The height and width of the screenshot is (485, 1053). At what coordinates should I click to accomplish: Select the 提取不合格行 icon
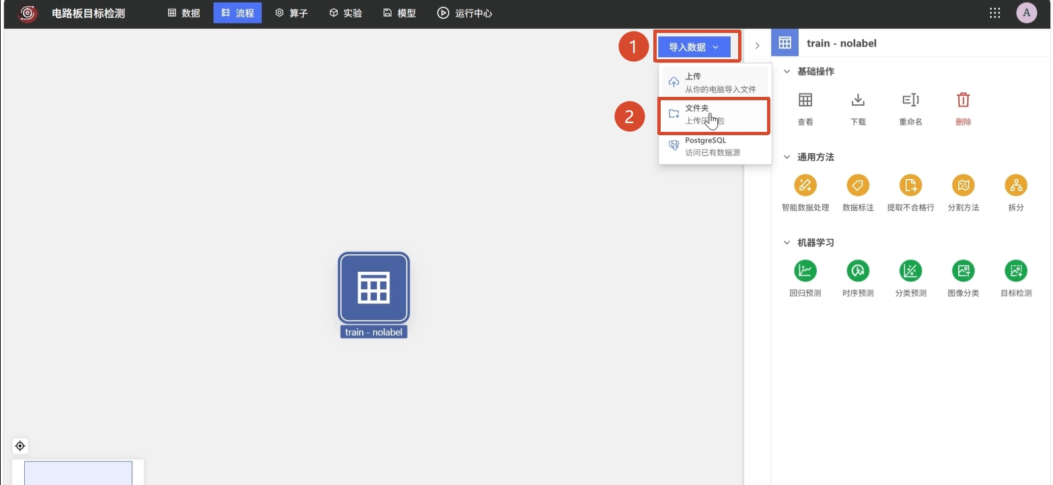pos(910,185)
